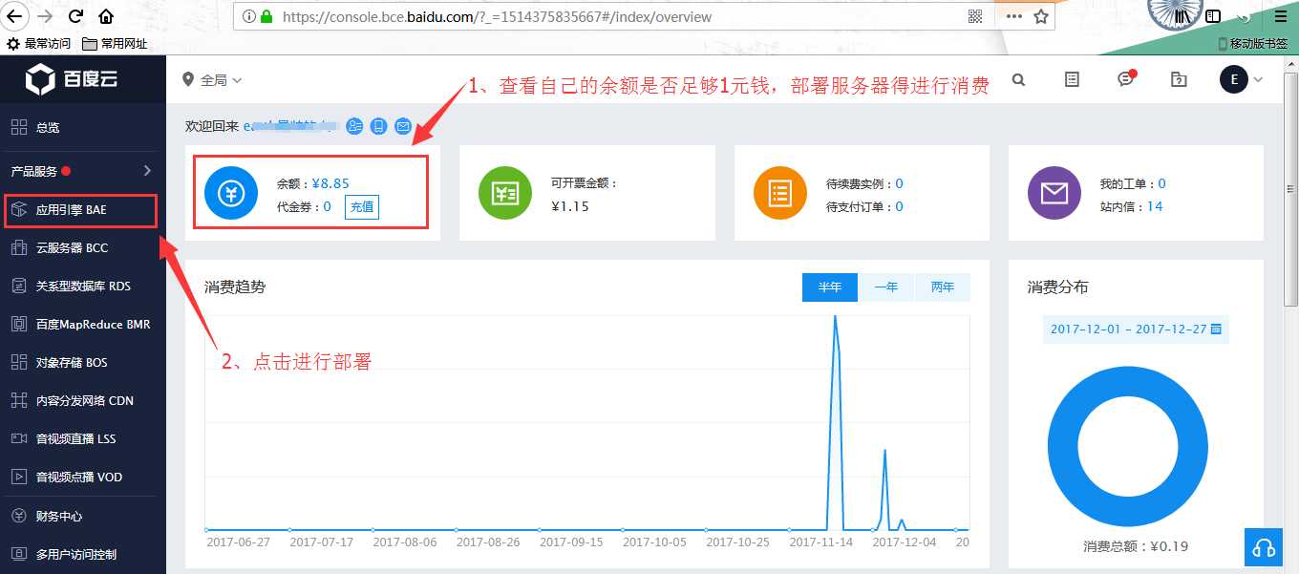The image size is (1299, 574).
Task: Reload the page
Action: (76, 17)
